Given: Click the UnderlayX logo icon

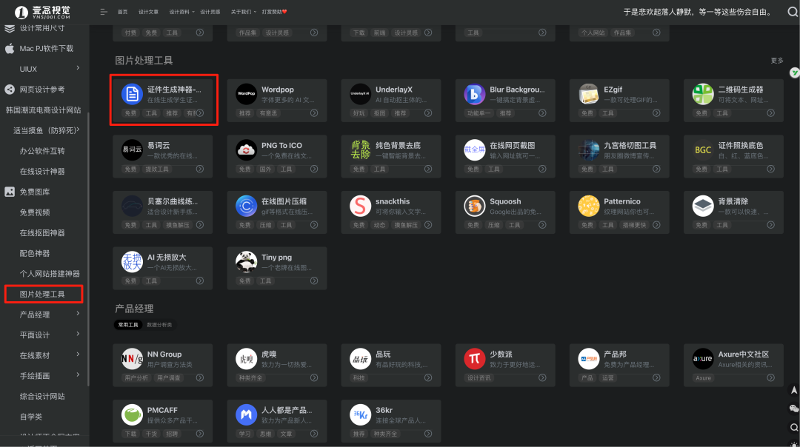Looking at the screenshot, I should click(x=360, y=94).
